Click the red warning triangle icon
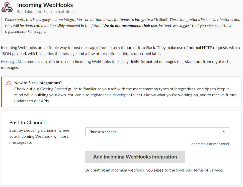The width and height of the screenshot is (243, 187). click(x=9, y=83)
